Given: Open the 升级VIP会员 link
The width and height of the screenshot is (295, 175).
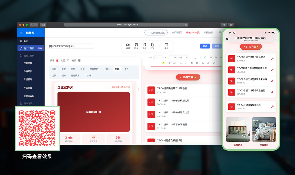Looking at the screenshot, I should click(x=193, y=32).
